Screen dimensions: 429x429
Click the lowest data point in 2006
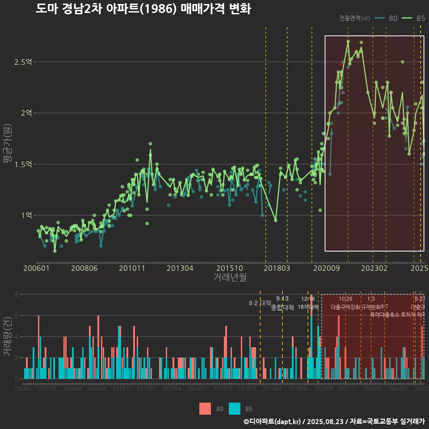coord(55,251)
